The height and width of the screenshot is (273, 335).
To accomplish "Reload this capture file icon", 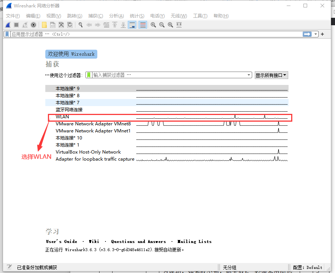I will [70, 25].
